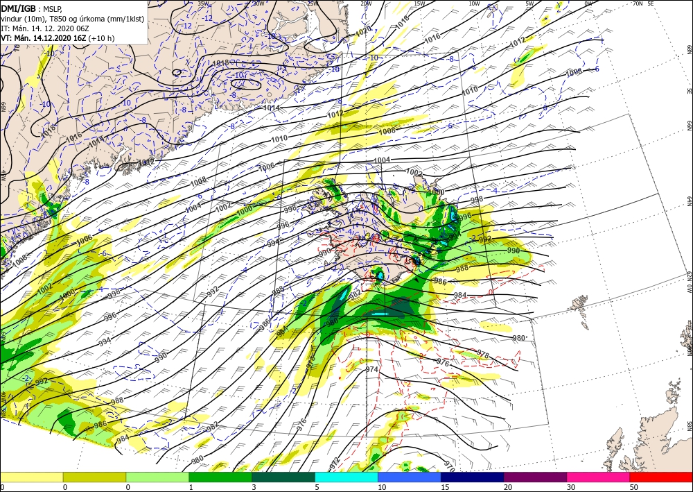This screenshot has width=693, height=492.
Task: Choose the bright blue legend swatch
Action: 410,477
